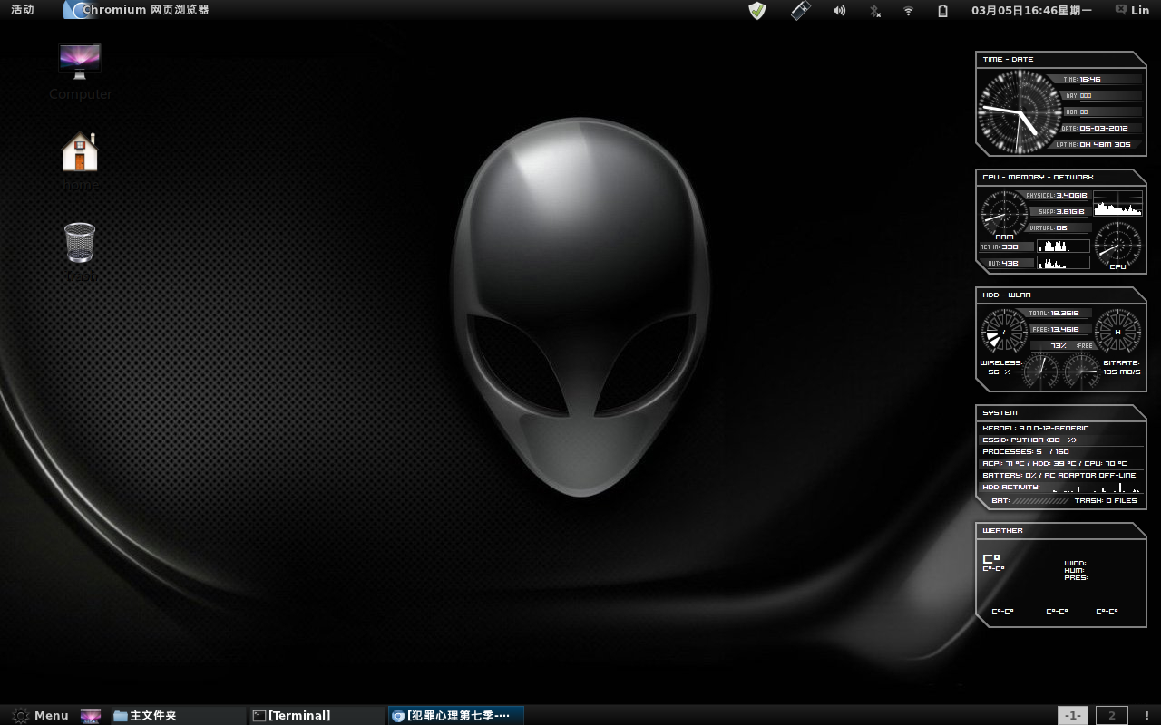Click the TRASH: 0 FILES text
Image resolution: width=1161 pixels, height=725 pixels.
click(x=1106, y=500)
